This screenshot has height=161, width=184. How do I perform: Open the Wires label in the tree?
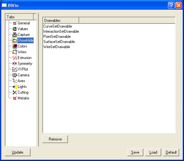click(x=22, y=52)
